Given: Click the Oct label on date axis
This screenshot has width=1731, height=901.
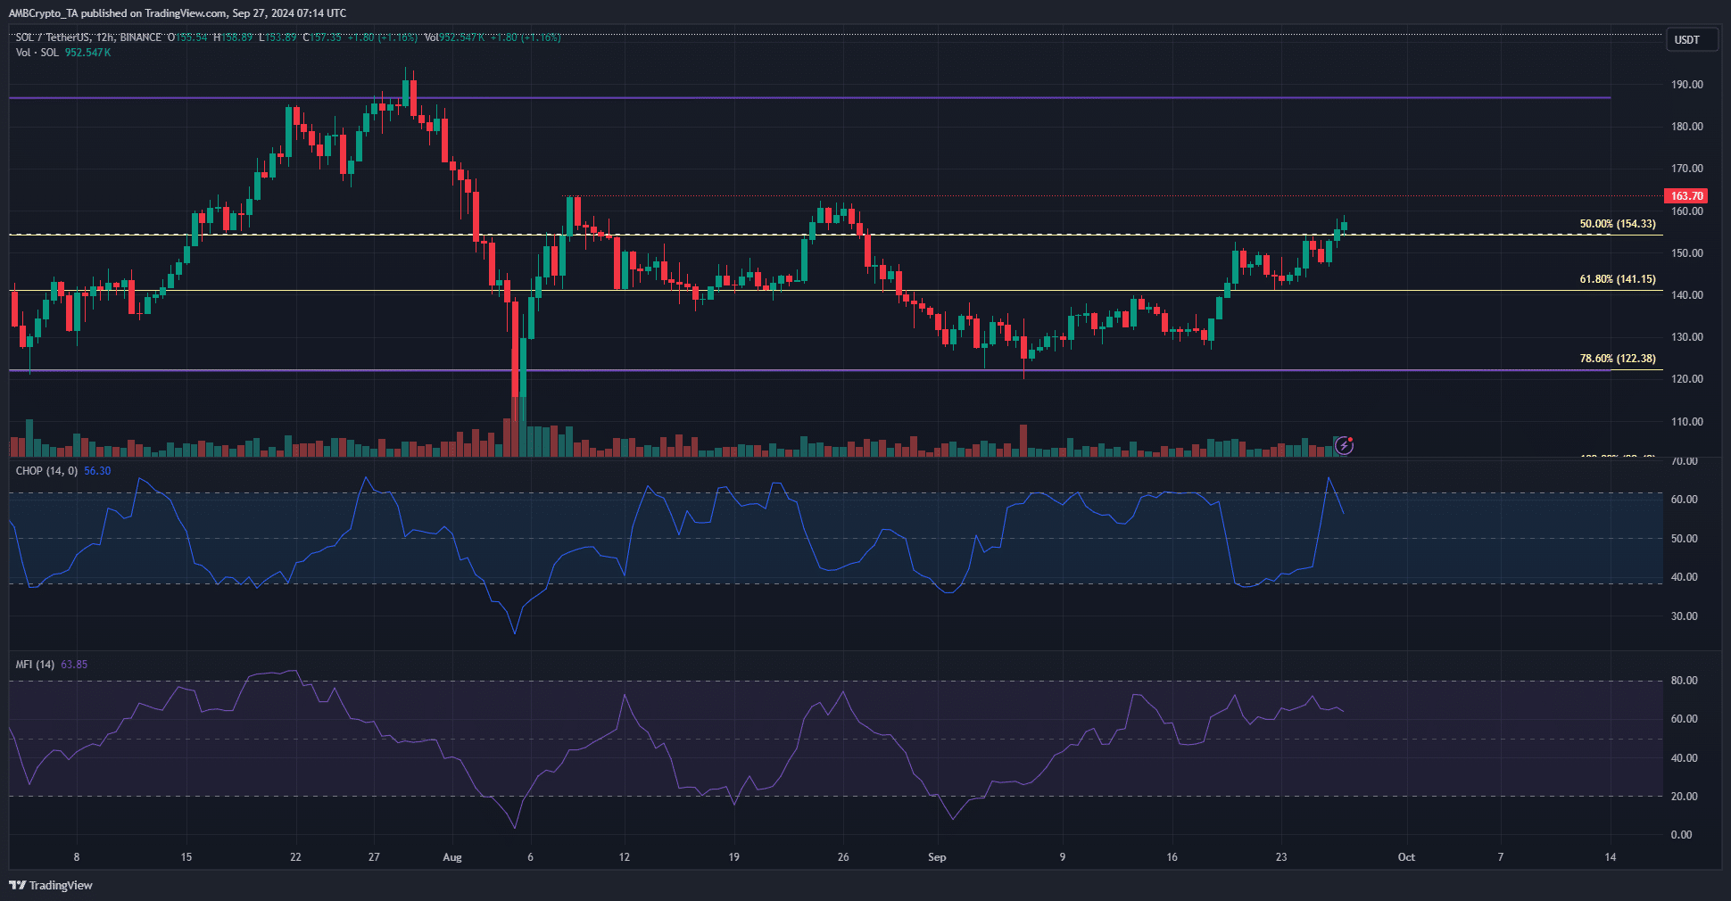Looking at the screenshot, I should click(x=1406, y=857).
